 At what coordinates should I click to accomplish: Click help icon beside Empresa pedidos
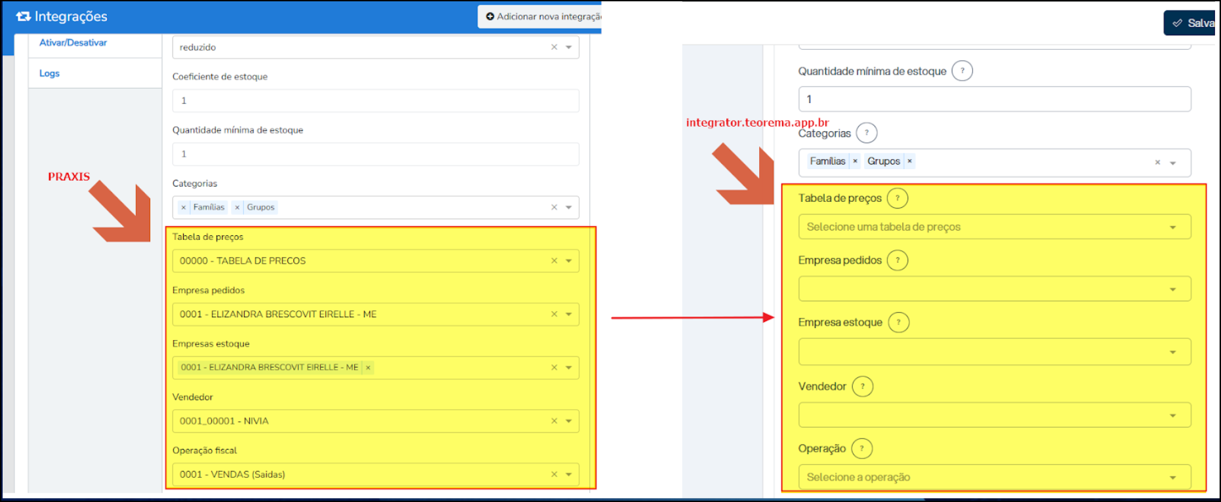click(x=898, y=260)
